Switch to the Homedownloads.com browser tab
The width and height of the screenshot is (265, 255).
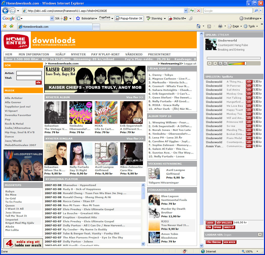(55, 27)
